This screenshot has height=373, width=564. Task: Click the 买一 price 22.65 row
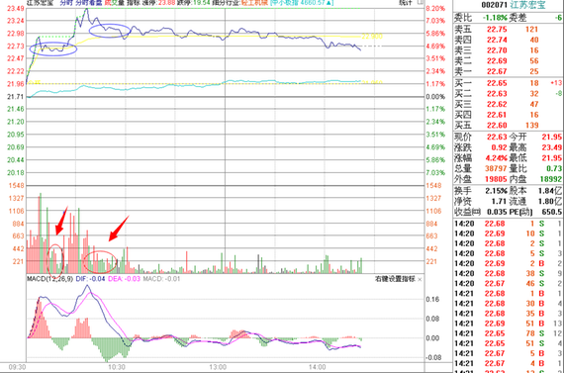508,83
